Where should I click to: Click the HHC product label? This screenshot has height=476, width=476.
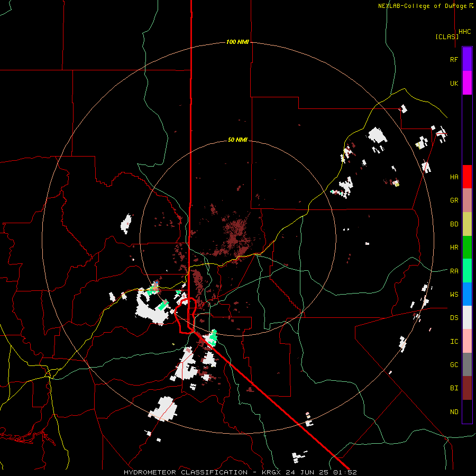pos(465,32)
